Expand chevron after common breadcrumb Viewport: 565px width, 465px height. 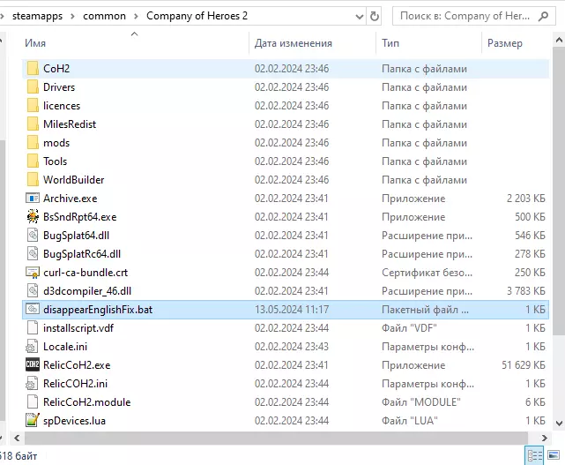point(137,16)
